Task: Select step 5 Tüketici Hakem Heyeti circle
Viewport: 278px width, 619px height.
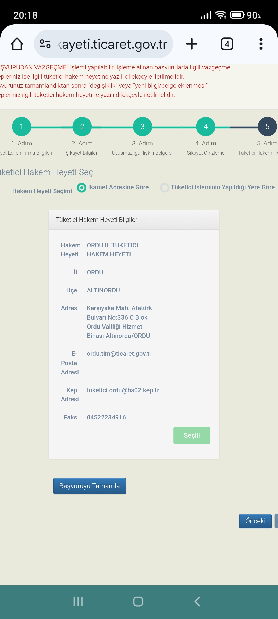Action: click(267, 126)
